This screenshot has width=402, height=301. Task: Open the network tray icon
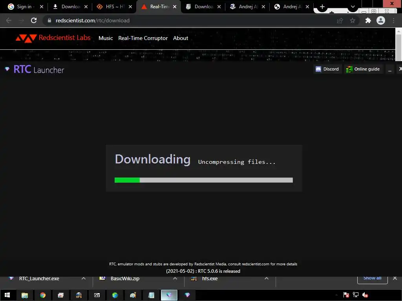click(356, 295)
